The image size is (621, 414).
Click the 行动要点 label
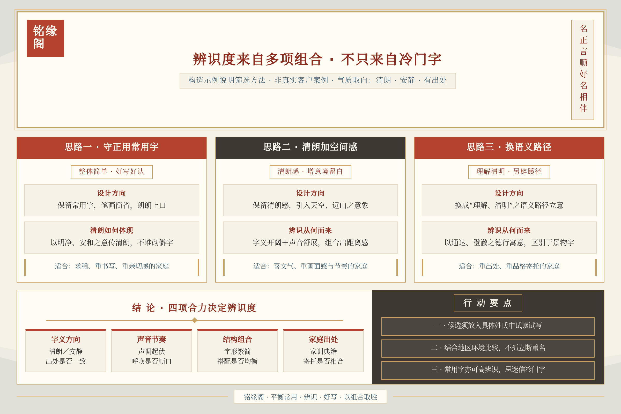[x=488, y=303]
